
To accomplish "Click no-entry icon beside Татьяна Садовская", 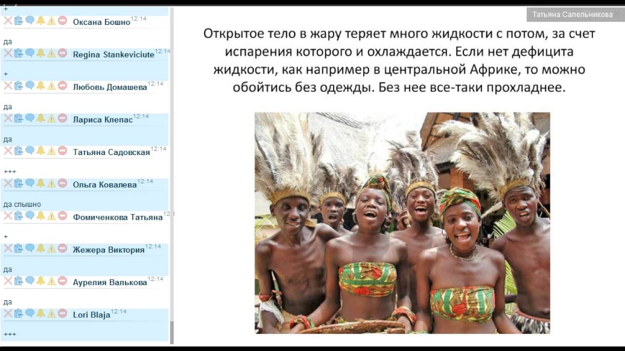I will (x=62, y=151).
